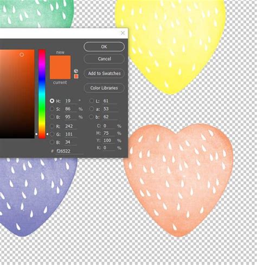The image size is (257, 265).
Task: Click the green strawberry heart on canvas
Action: [x=36, y=14]
